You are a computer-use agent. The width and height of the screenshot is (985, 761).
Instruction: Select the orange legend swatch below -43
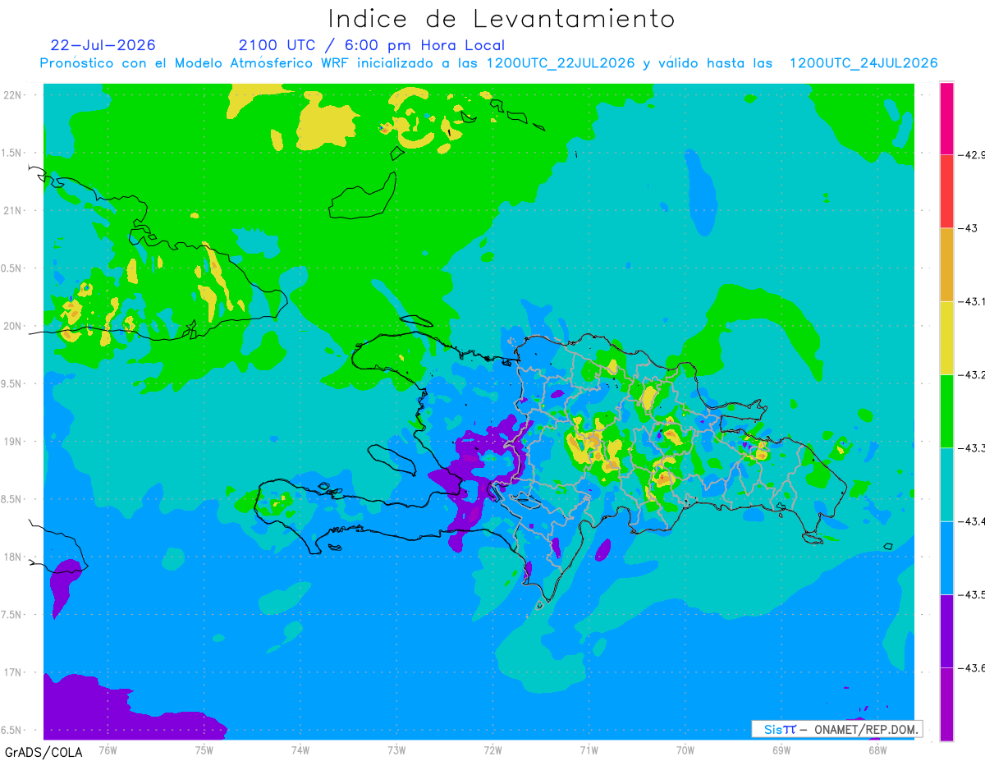946,264
